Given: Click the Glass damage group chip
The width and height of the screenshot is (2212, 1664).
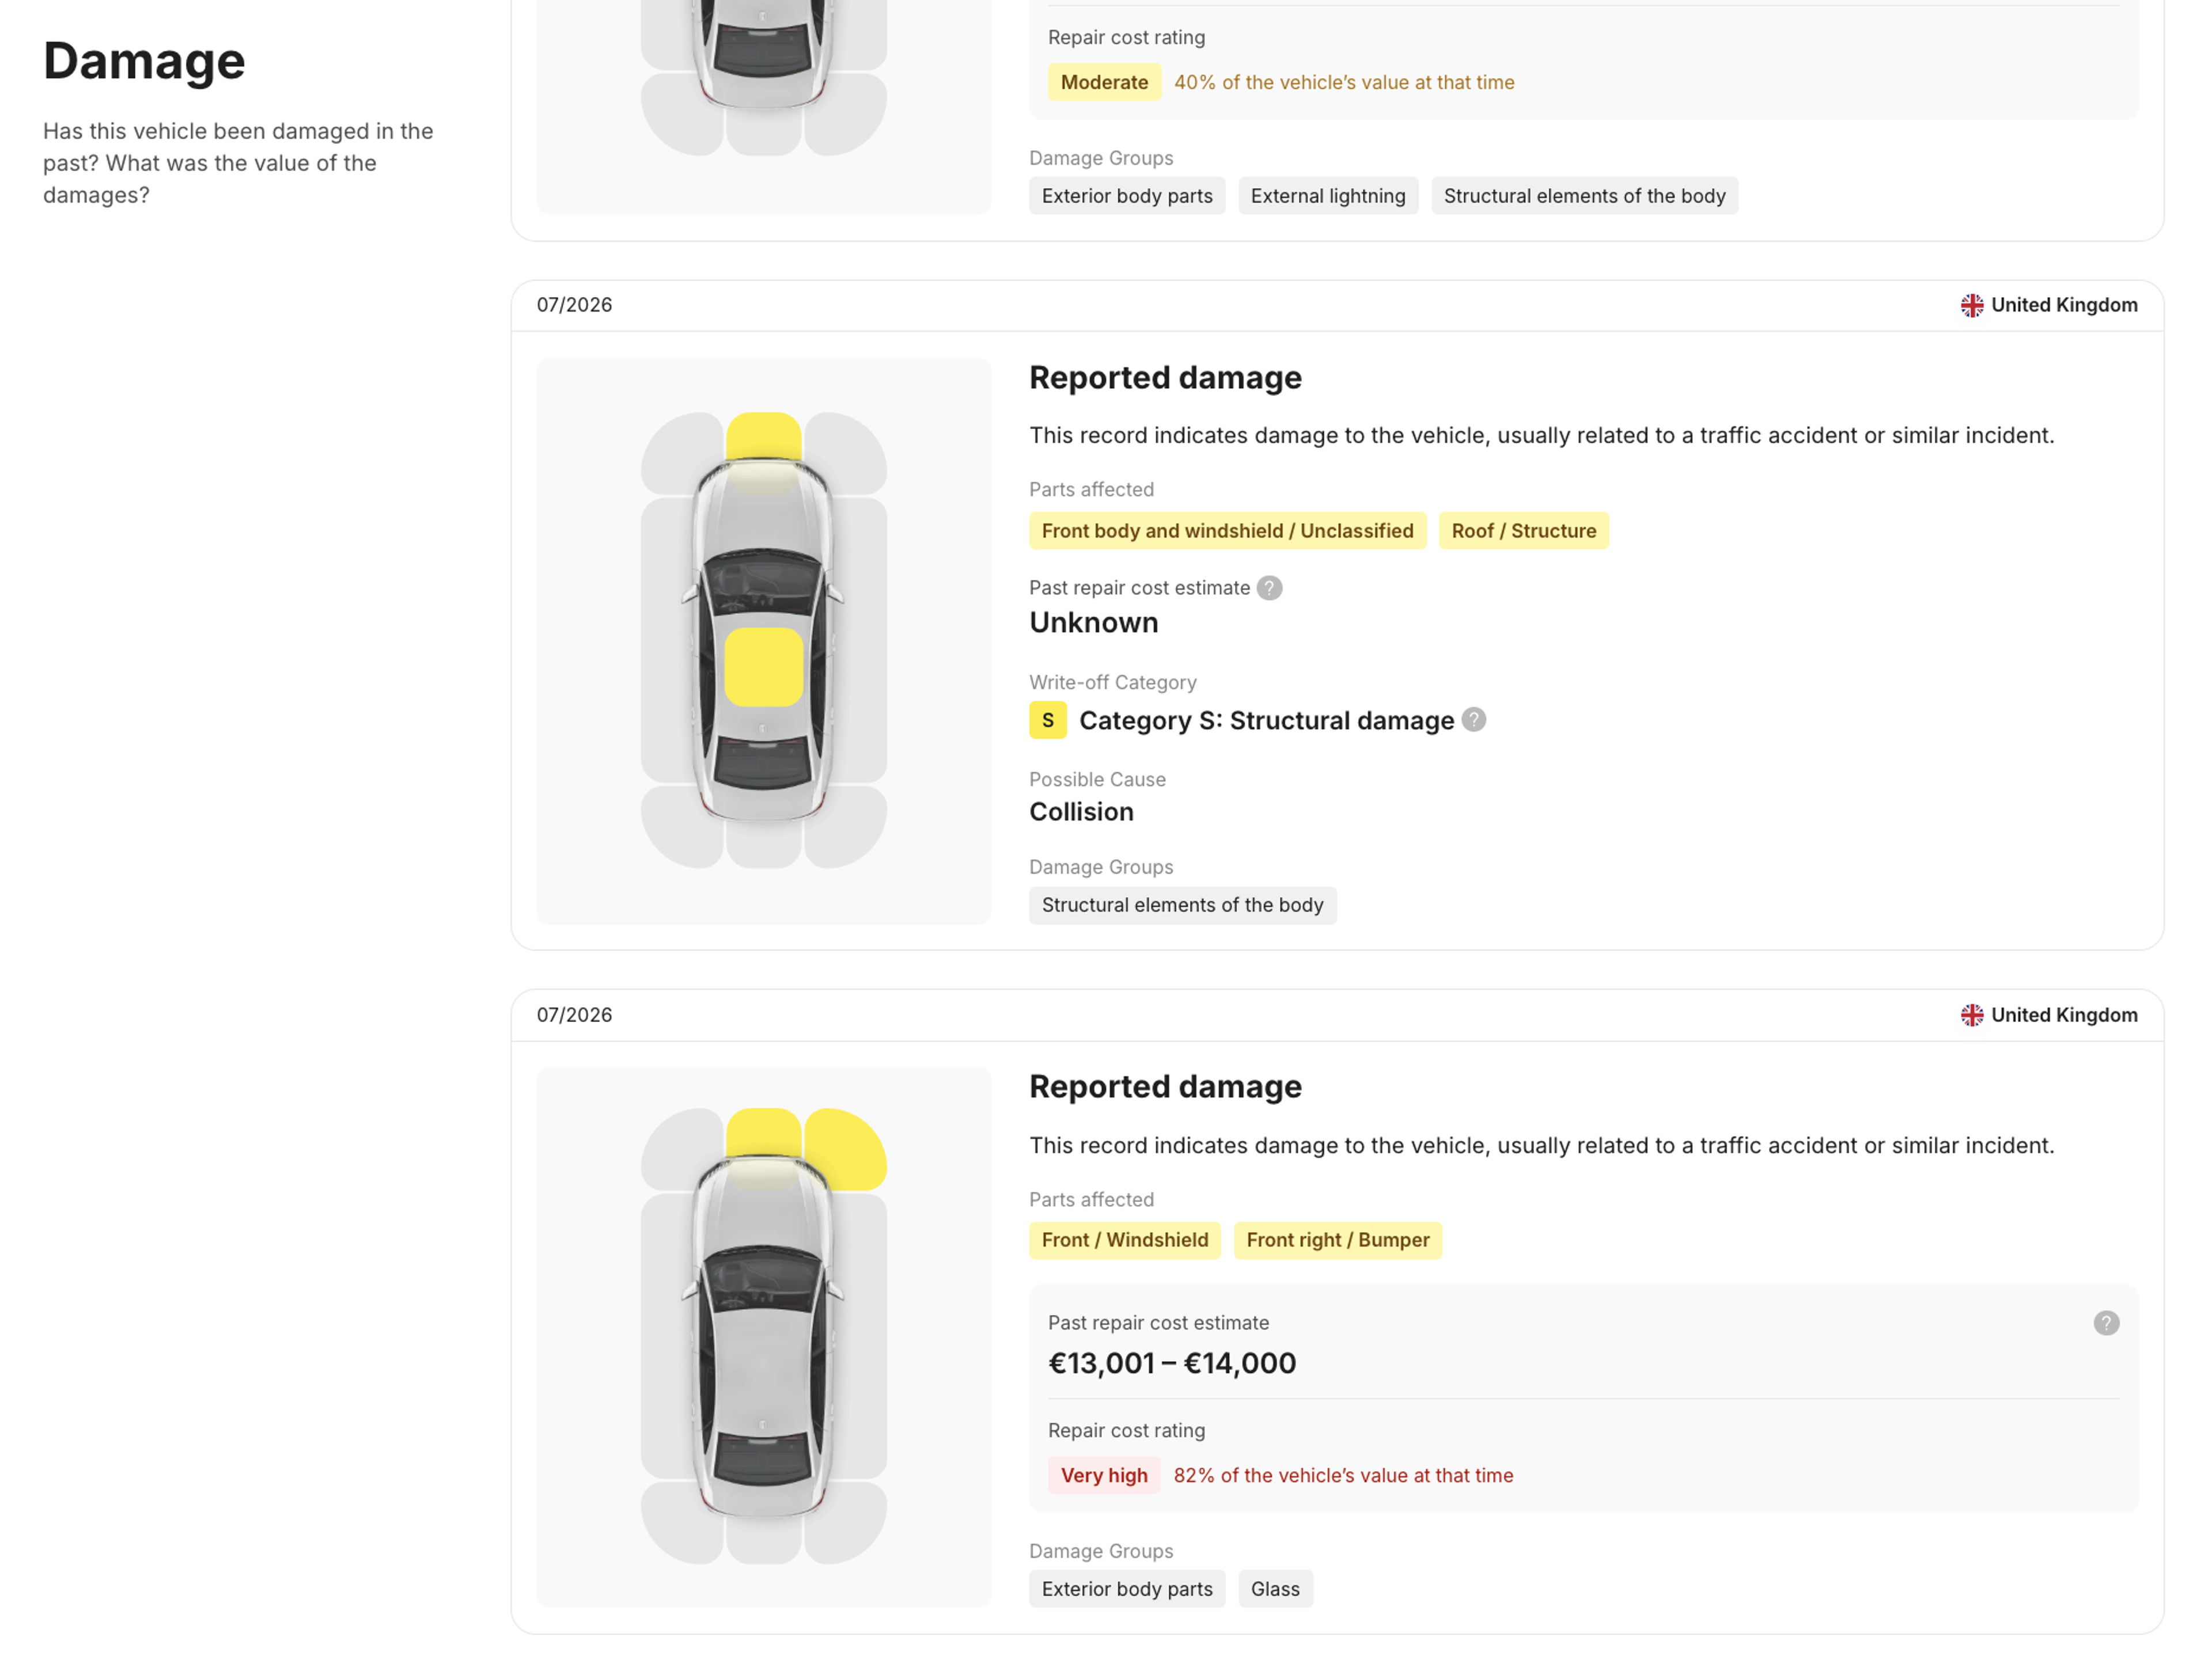Looking at the screenshot, I should [x=1275, y=1589].
